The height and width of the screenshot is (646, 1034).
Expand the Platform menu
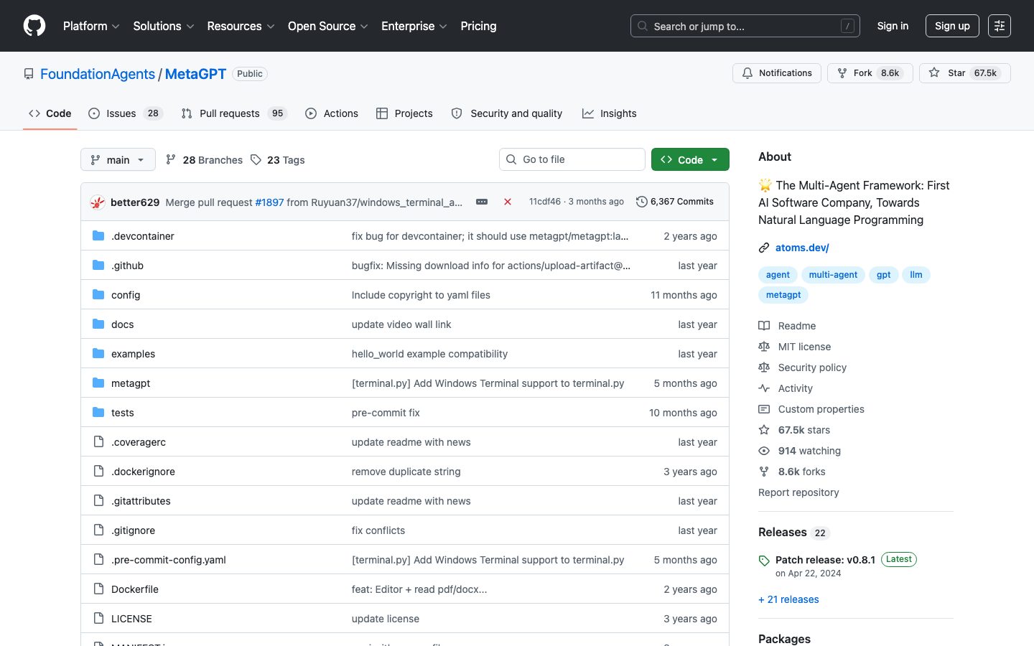(91, 26)
